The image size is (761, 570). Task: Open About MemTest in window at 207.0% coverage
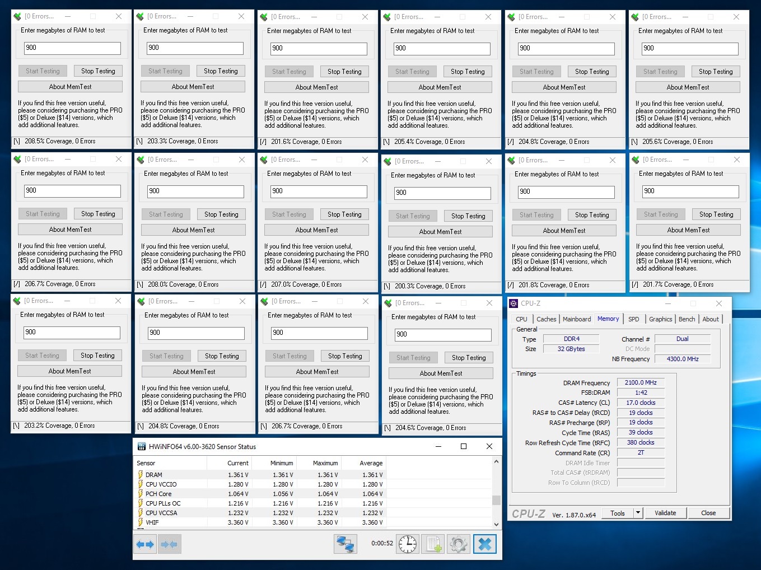click(316, 230)
